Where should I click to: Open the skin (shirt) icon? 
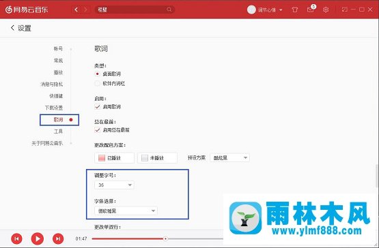click(x=294, y=10)
